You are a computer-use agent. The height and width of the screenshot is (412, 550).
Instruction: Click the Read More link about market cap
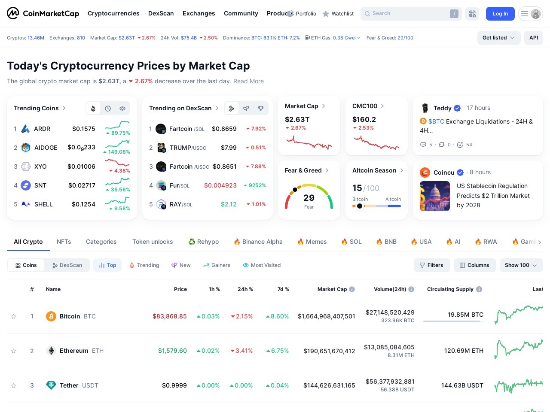[248, 81]
